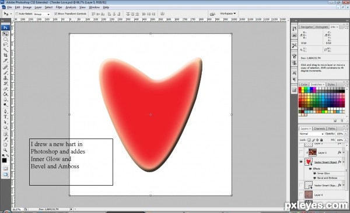This screenshot has width=350, height=213.
Task: Toggle Lock transparent pixels
Action: (x=309, y=140)
